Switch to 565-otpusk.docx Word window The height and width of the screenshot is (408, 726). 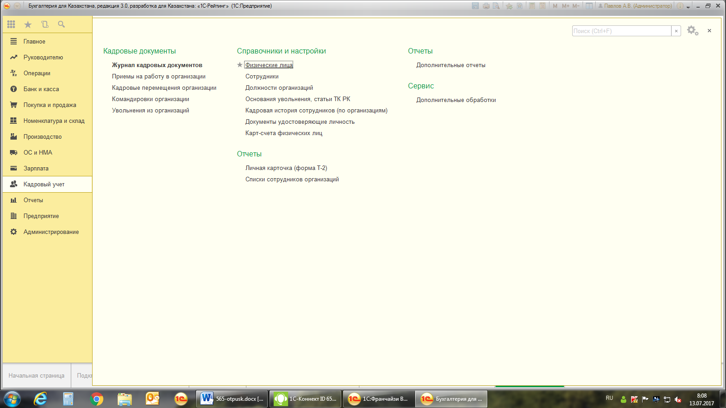232,399
